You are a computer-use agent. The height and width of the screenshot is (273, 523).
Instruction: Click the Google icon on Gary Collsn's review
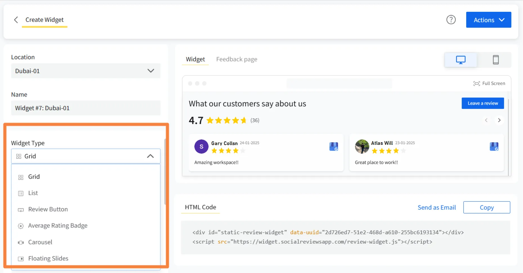[x=334, y=146]
